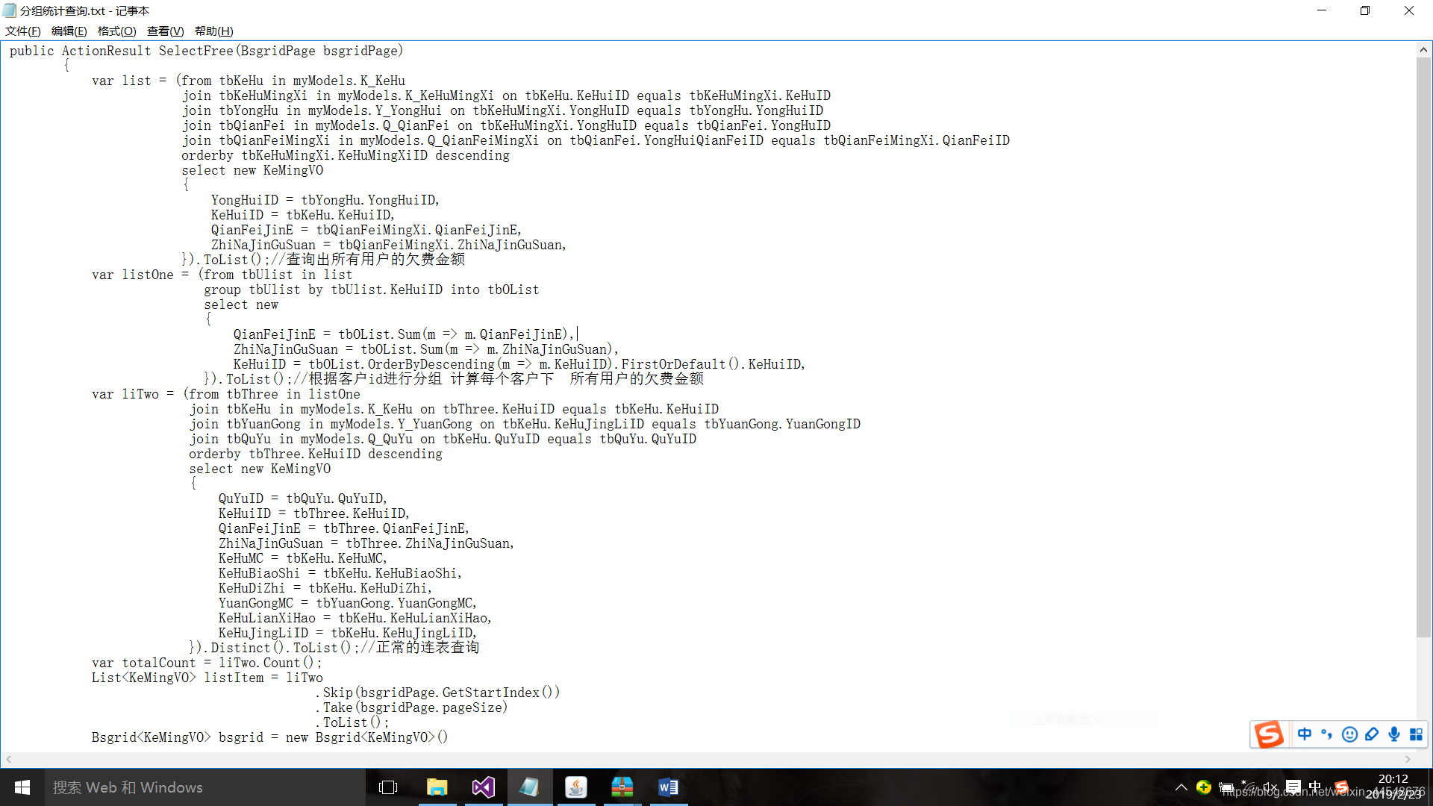Click the text '.Take(bsgridPage.pageSize)'
Screen dimensions: 1433x806
pyautogui.click(x=412, y=707)
